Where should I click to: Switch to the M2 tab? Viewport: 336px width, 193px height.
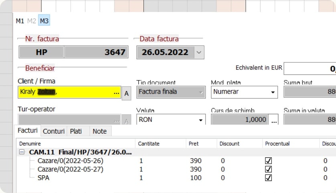tap(32, 21)
